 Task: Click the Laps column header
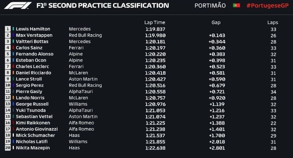[273, 22]
